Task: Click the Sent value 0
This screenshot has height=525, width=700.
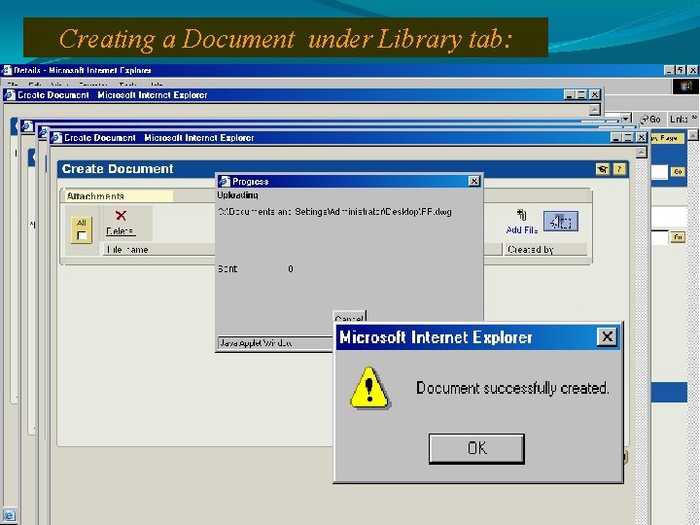Action: 291,268
